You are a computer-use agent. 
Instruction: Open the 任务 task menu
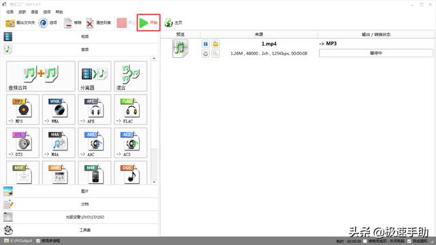pos(10,12)
